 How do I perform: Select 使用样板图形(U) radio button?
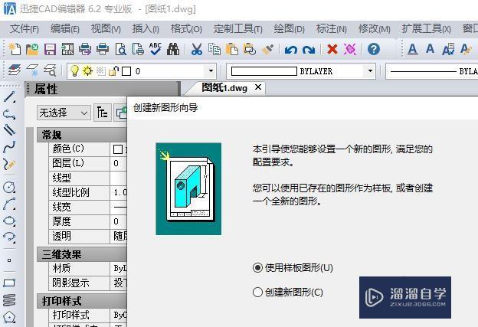[x=257, y=268]
